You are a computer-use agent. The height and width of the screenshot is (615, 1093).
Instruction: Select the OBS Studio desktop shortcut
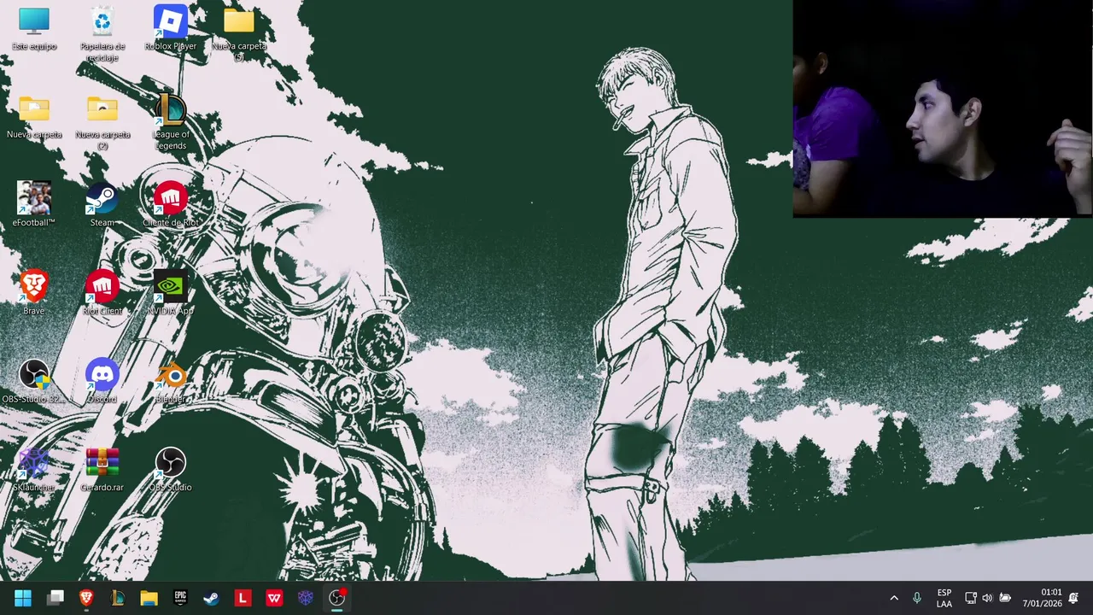click(x=171, y=470)
